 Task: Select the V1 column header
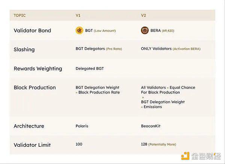(78, 15)
